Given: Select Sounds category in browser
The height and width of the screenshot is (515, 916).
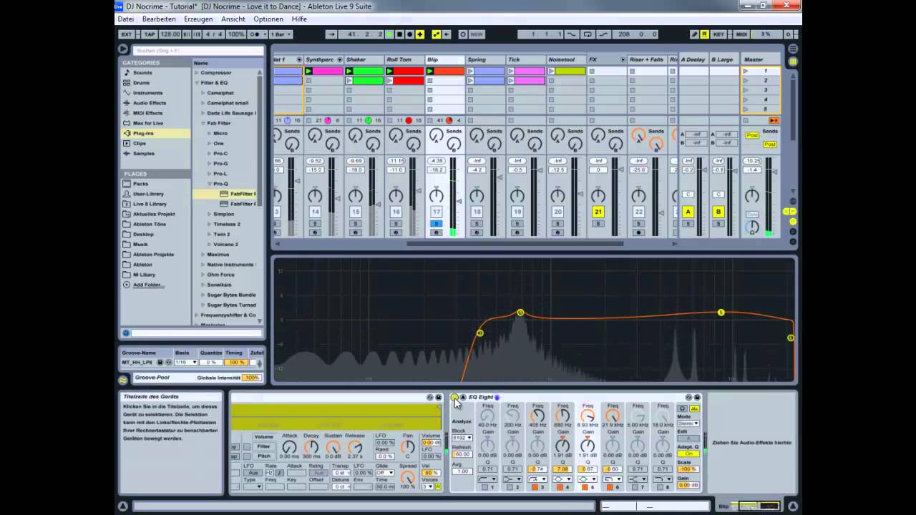Looking at the screenshot, I should click(142, 73).
